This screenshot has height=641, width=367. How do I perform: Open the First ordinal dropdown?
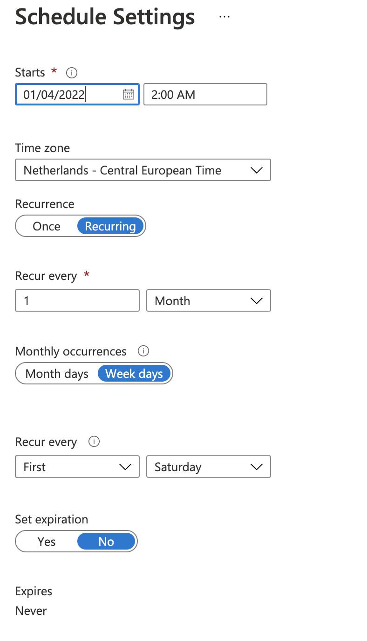[x=77, y=467]
